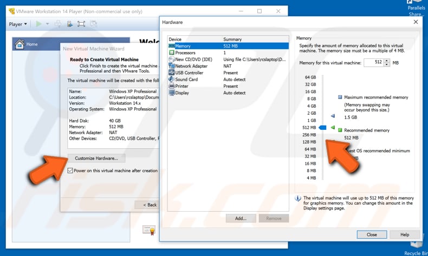Viewport: 428px width, 256px height.
Task: Click Send Ctrl+Alt+Del toolbar icon
Action: (58, 24)
